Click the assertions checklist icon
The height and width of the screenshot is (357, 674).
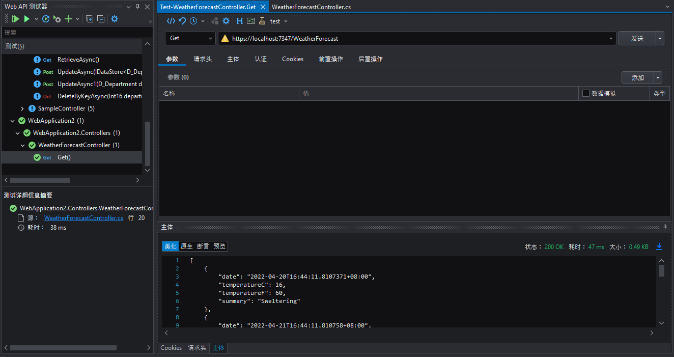[251, 21]
